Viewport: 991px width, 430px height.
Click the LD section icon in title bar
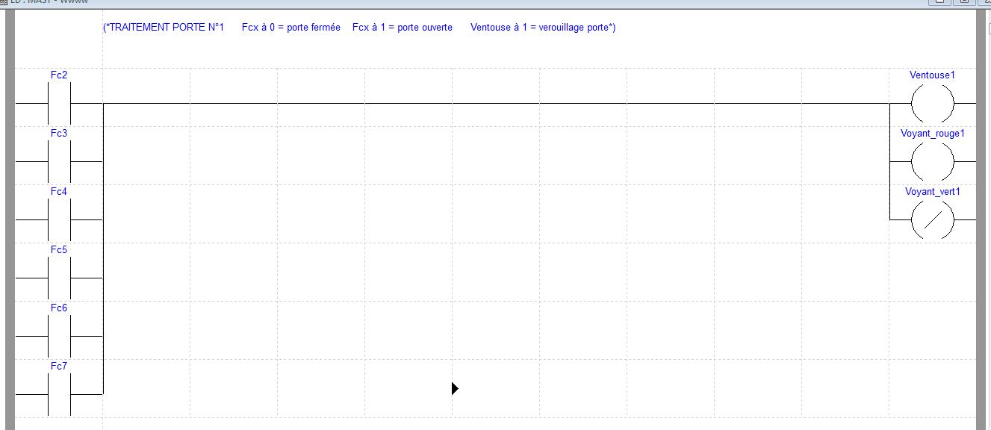4,2
